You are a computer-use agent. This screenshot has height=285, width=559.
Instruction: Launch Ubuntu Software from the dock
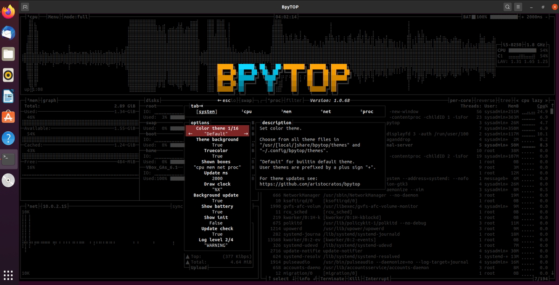[x=8, y=117]
